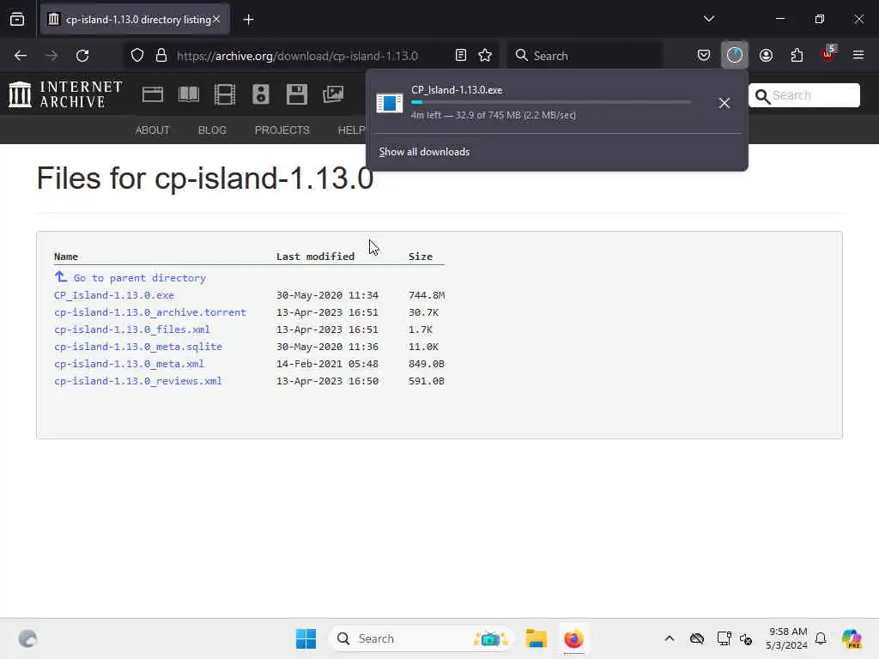
Task: Save page to Pocket
Action: (704, 56)
